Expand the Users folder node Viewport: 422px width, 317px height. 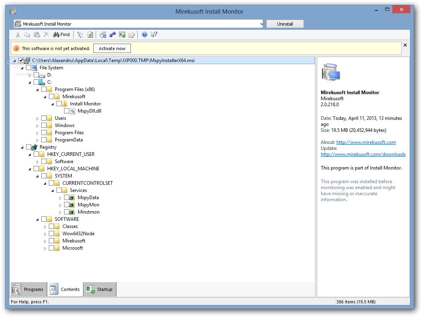pyautogui.click(x=37, y=119)
